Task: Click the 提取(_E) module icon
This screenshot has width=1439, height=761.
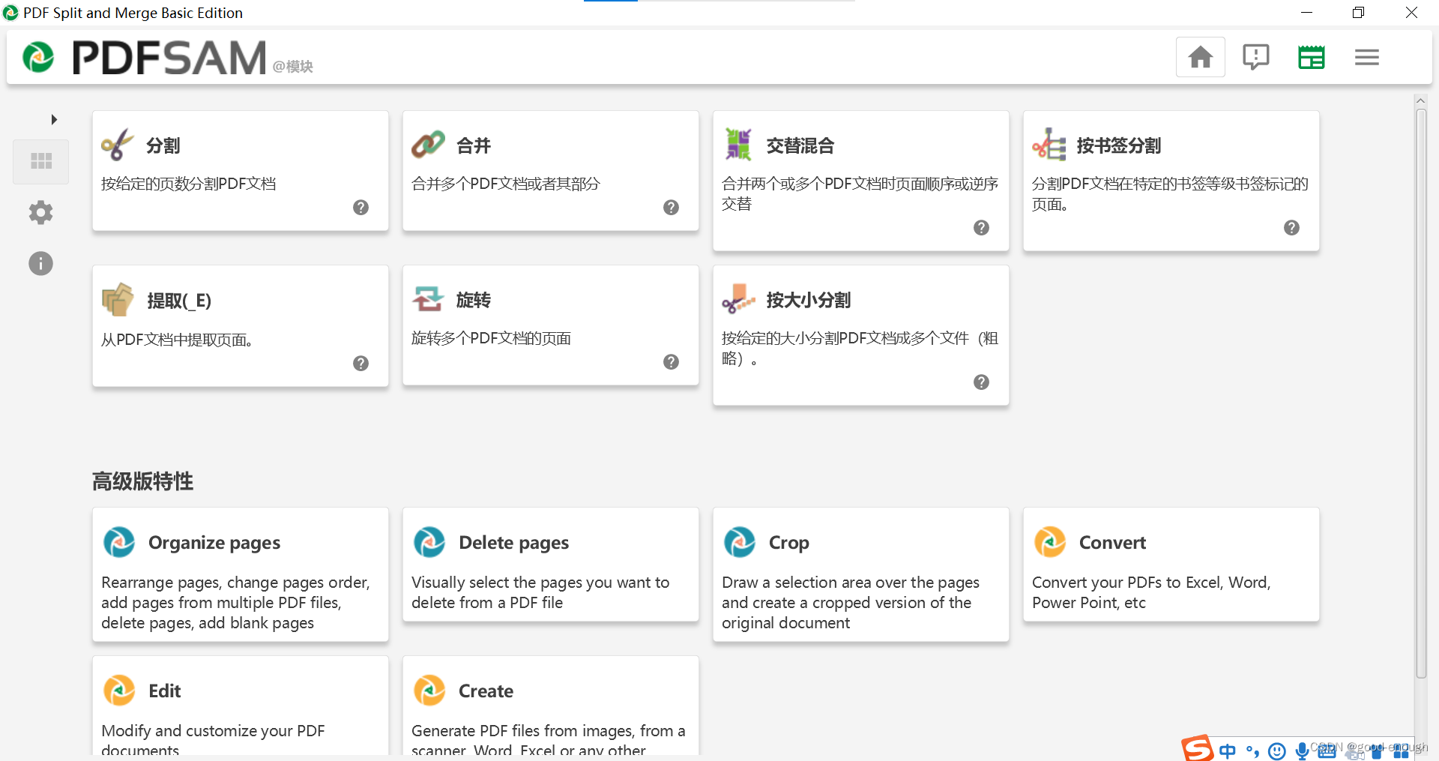Action: pyautogui.click(x=118, y=300)
